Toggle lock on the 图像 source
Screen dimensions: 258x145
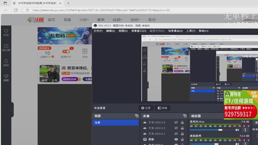[x=182, y=139]
